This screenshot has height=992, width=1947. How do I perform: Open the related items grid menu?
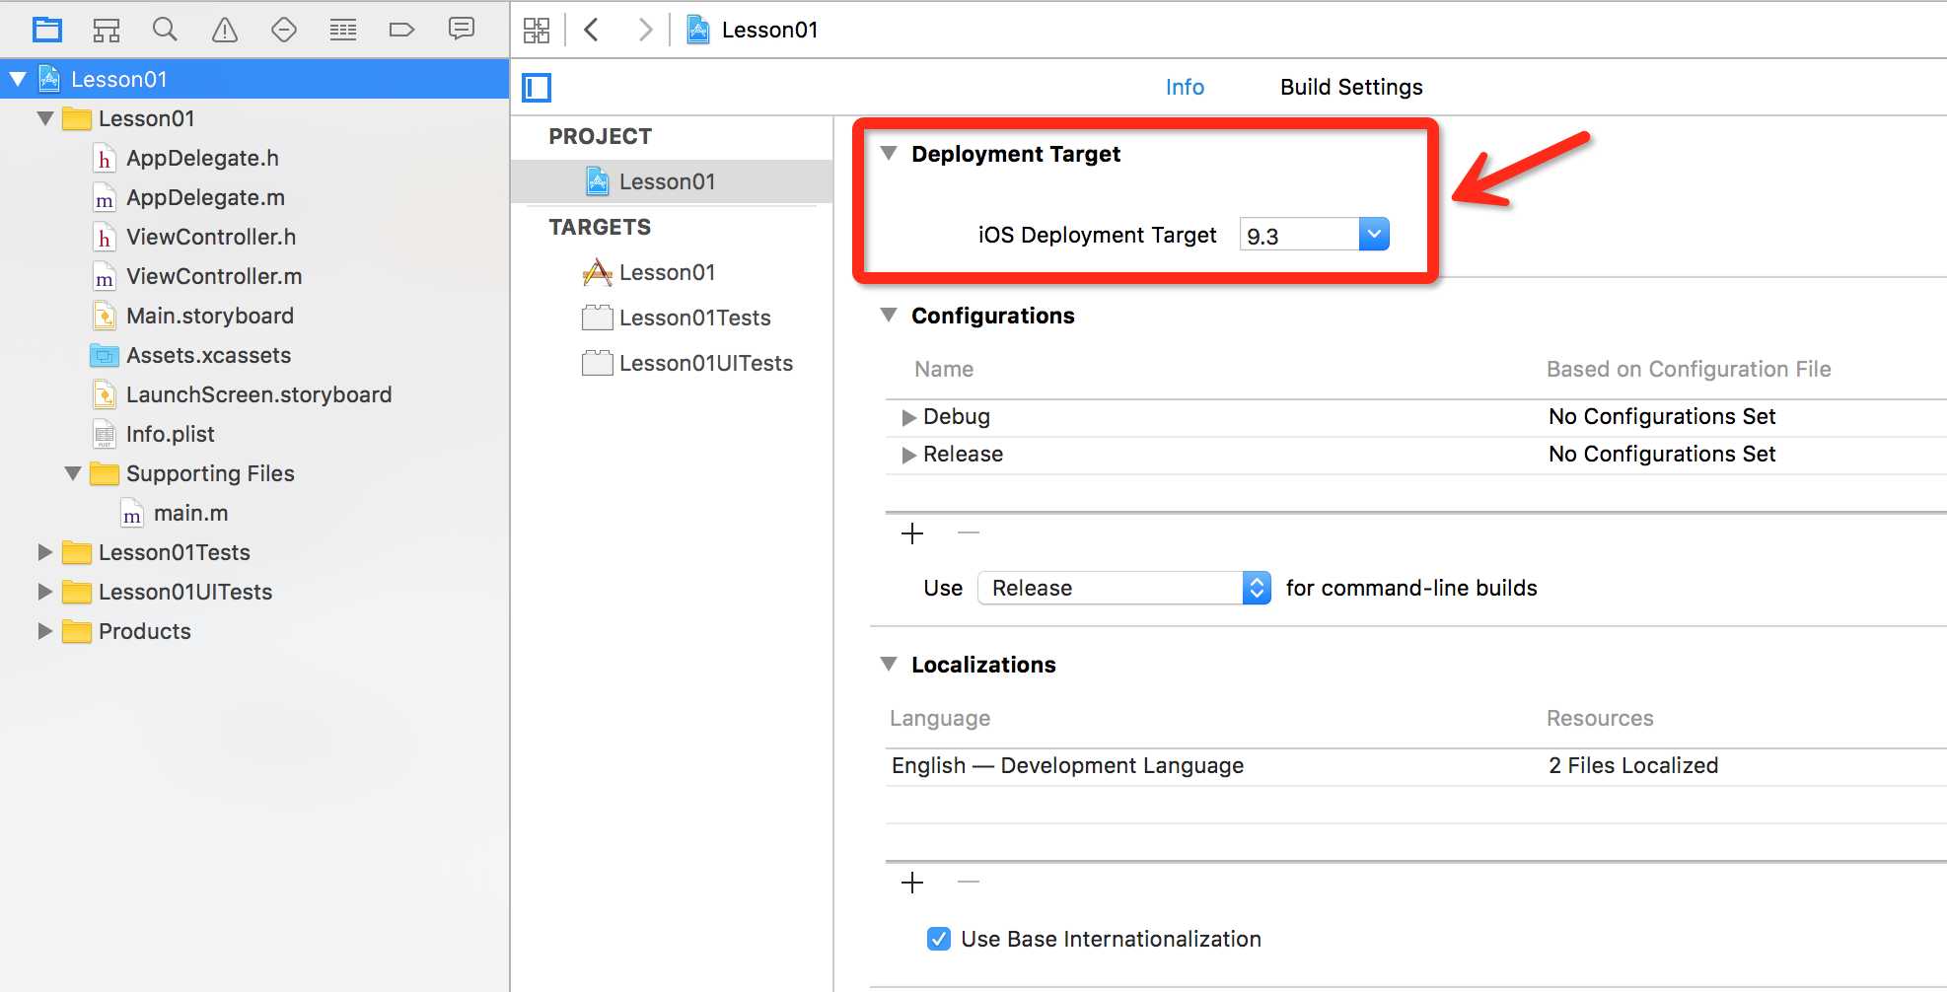point(537,30)
